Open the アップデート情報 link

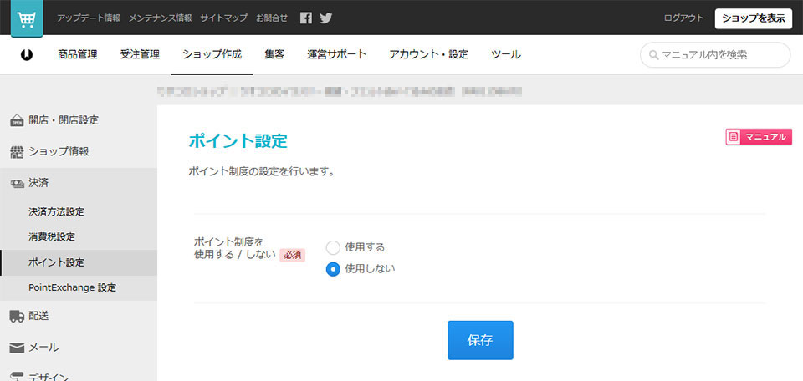pyautogui.click(x=90, y=18)
